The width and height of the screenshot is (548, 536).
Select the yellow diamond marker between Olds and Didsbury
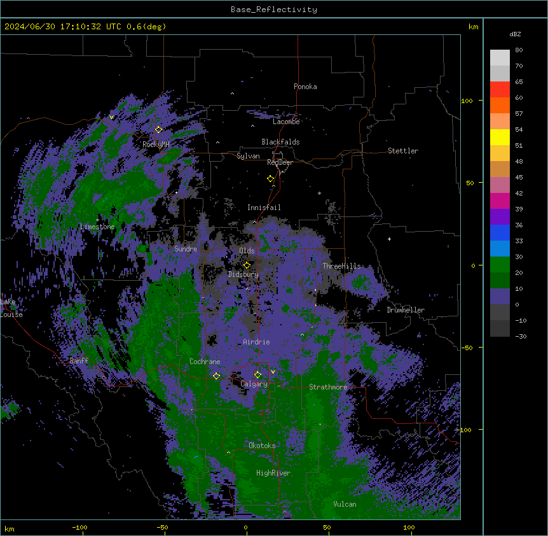(x=247, y=265)
